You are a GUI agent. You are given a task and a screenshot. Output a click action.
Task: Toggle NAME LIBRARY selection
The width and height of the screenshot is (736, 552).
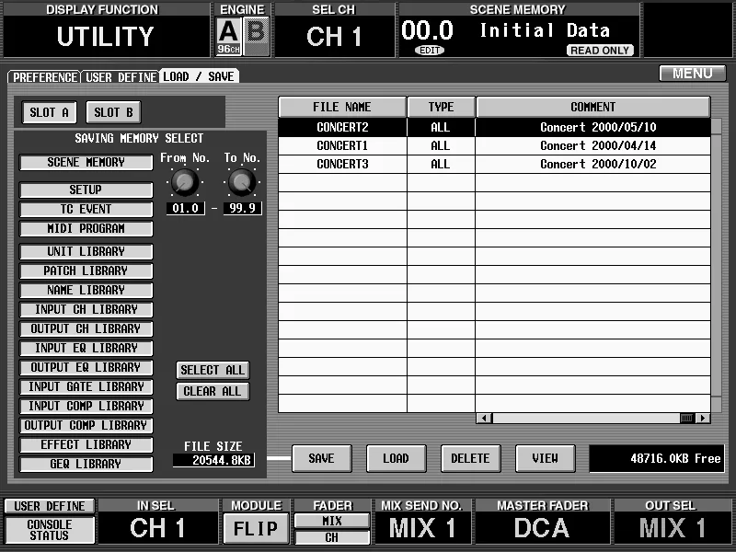pyautogui.click(x=86, y=290)
